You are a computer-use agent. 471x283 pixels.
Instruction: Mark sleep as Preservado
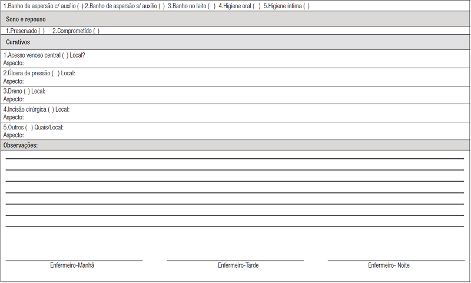point(41,31)
